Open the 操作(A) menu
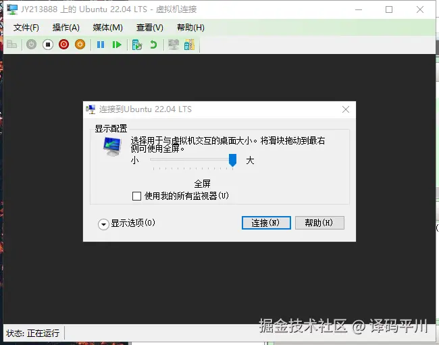439x345 pixels. [66, 28]
